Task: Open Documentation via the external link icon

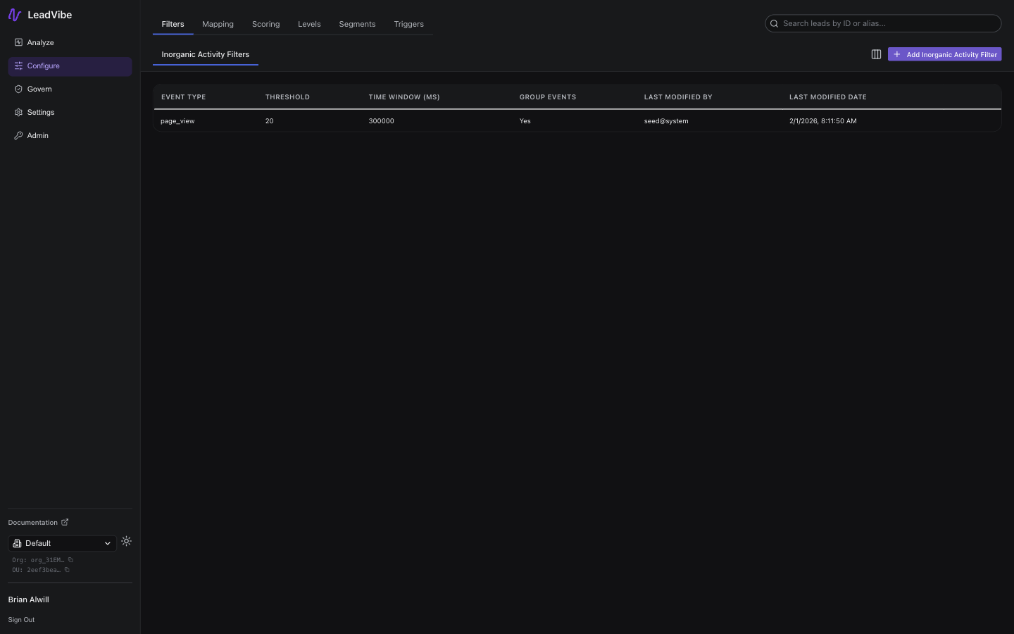Action: click(x=64, y=522)
